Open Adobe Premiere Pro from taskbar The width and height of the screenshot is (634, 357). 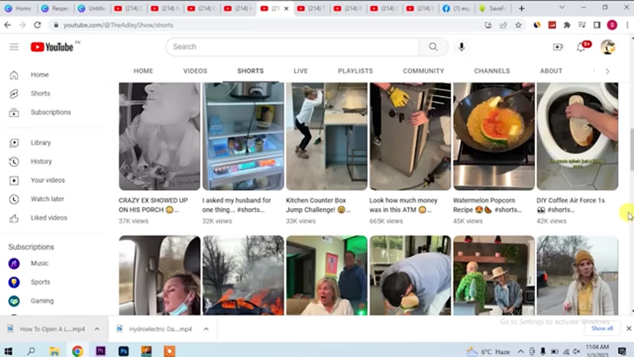pos(101,351)
